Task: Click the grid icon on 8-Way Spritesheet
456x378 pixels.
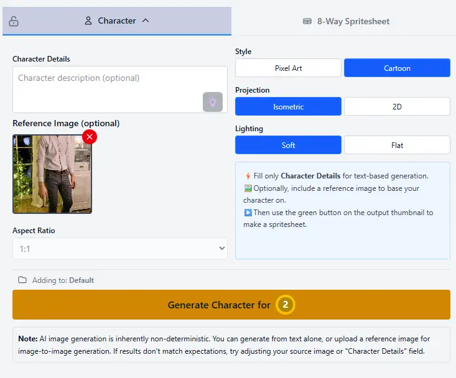Action: 307,21
